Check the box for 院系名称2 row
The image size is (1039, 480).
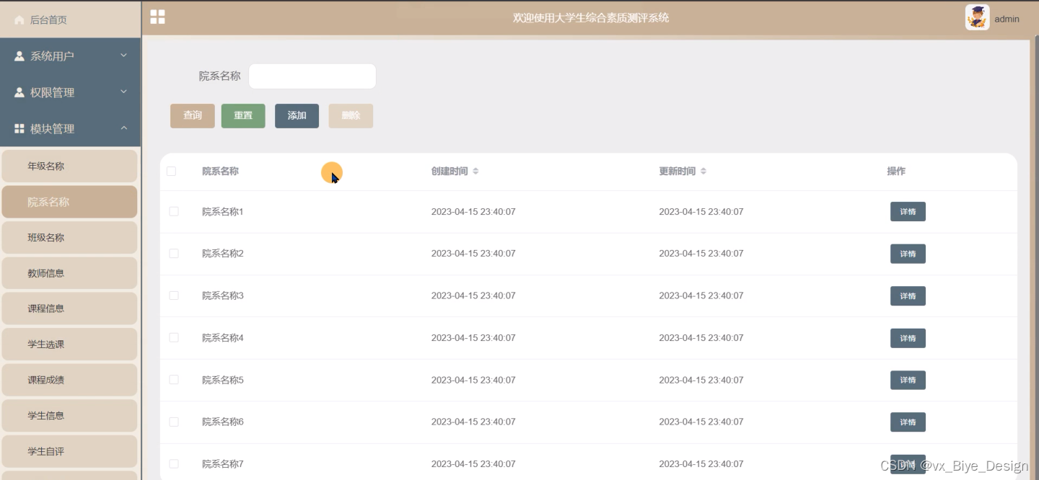pos(174,254)
